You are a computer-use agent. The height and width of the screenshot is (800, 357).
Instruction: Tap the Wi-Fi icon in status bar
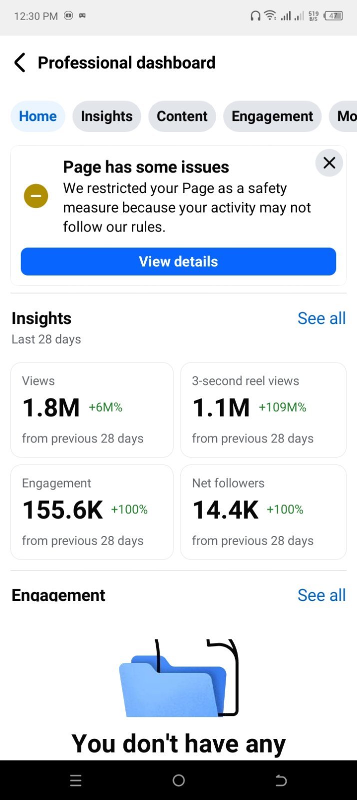click(270, 15)
